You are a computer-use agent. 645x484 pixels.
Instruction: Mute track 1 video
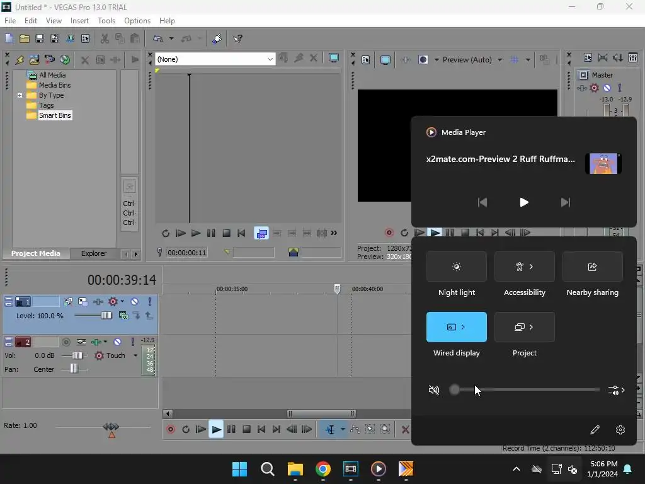click(135, 302)
